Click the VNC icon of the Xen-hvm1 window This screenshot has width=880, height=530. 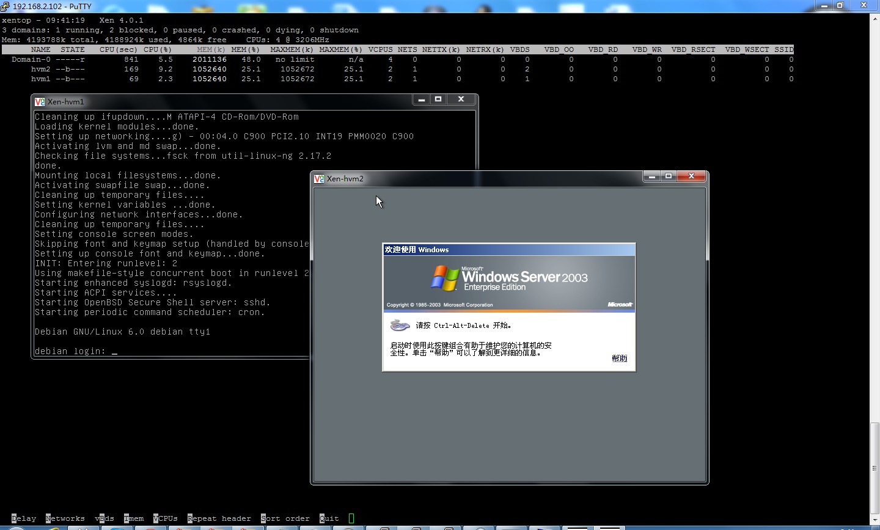pyautogui.click(x=40, y=101)
